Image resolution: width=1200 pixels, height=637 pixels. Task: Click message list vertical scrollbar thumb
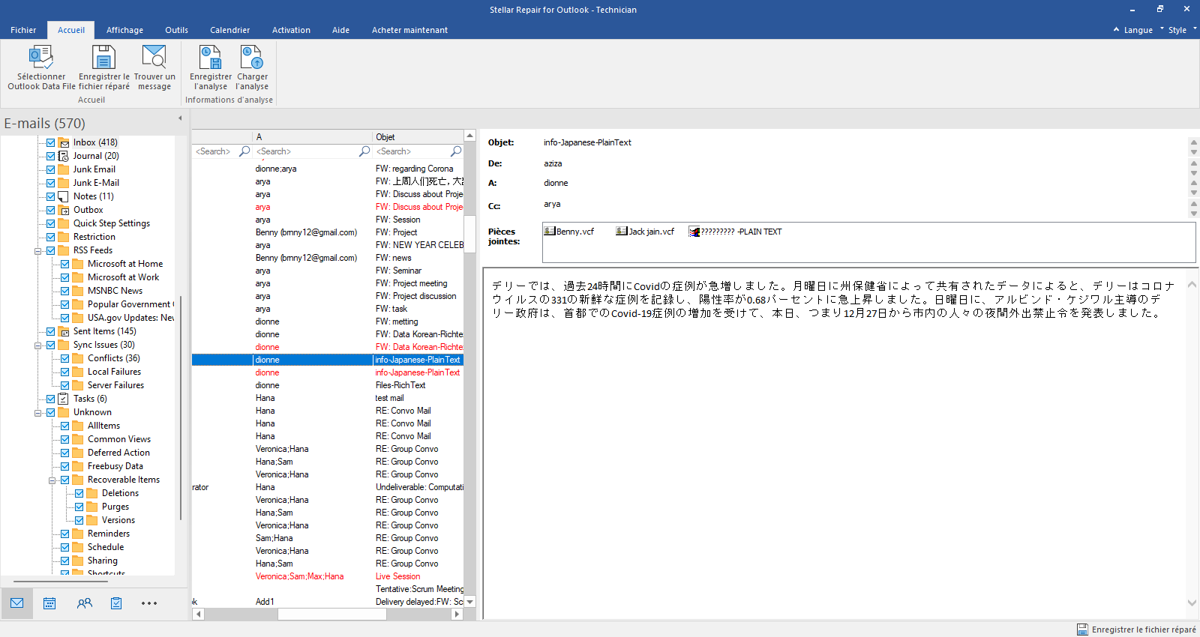[469, 235]
